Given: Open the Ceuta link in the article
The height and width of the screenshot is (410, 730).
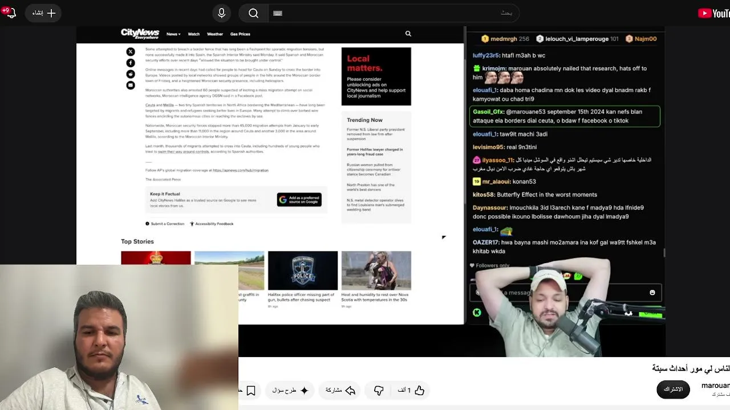Looking at the screenshot, I should tap(150, 105).
